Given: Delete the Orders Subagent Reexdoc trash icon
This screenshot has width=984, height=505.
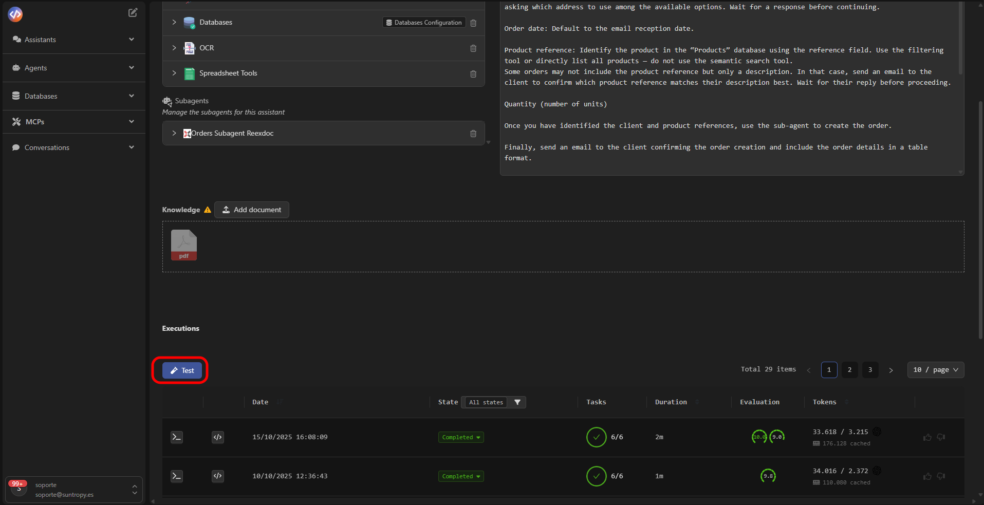Looking at the screenshot, I should coord(473,134).
